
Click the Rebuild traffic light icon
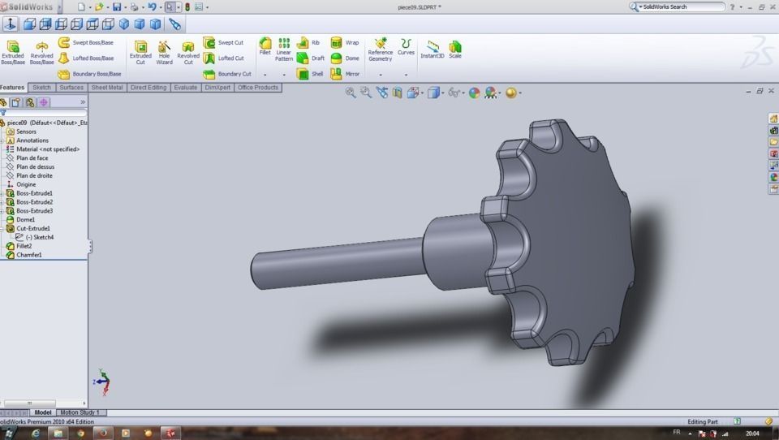click(187, 7)
